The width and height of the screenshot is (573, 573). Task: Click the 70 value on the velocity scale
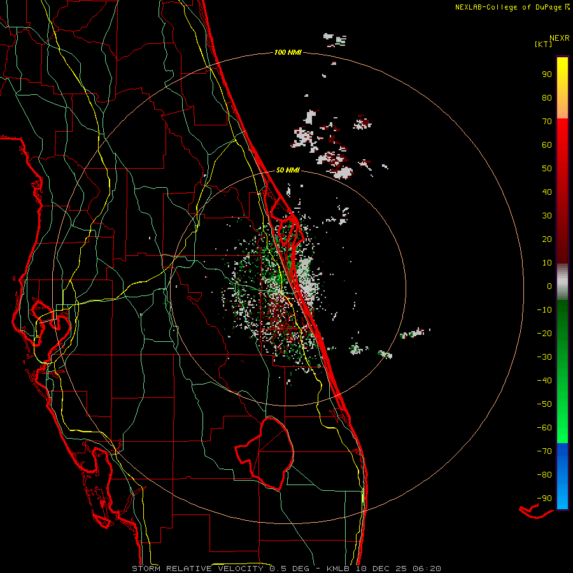[547, 122]
